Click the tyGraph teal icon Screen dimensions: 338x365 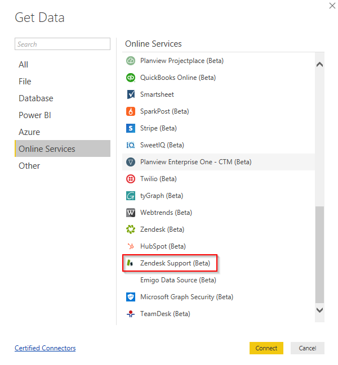[131, 196]
